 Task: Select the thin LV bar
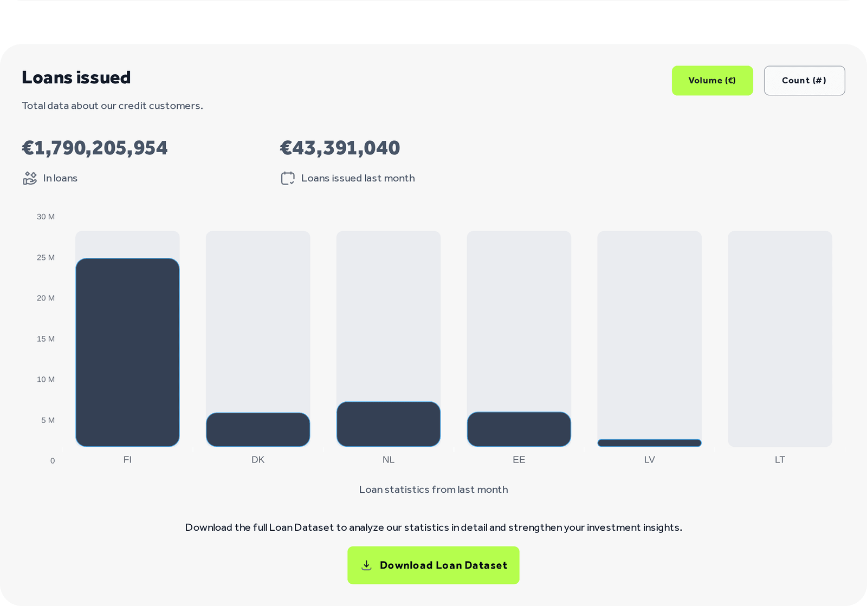(649, 443)
